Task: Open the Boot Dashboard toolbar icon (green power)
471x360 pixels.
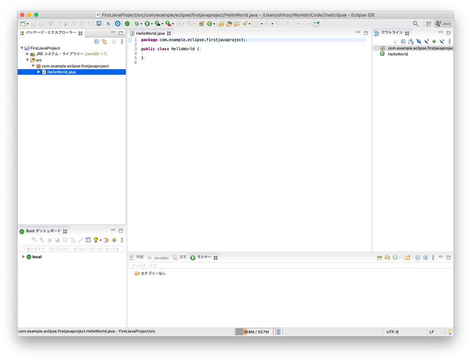Action: click(x=128, y=24)
